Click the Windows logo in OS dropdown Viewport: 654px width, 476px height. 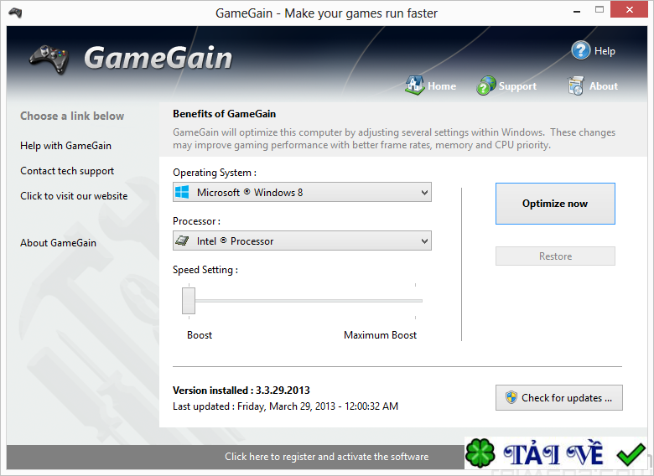coord(182,192)
